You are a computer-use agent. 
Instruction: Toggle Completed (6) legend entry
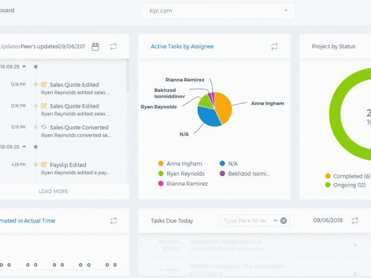tap(347, 176)
